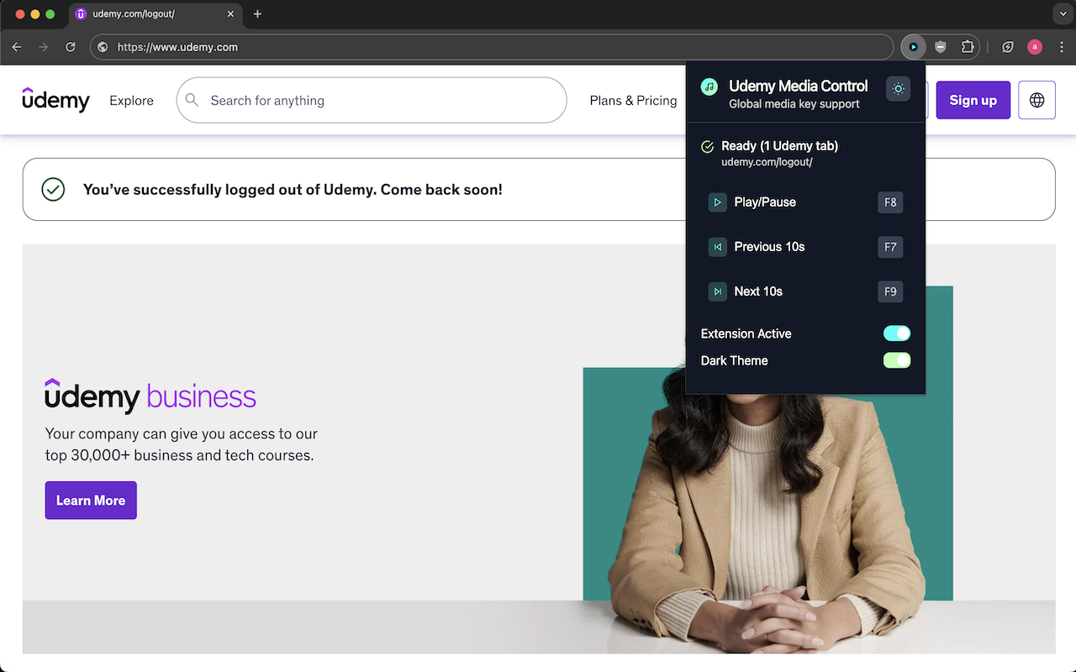Reload the page with refresh icon
1076x672 pixels.
(71, 47)
